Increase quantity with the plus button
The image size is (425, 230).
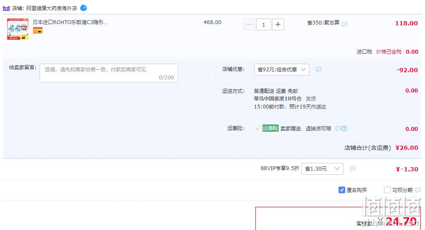pyautogui.click(x=278, y=24)
